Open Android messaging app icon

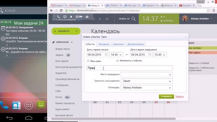pyautogui.click(x=41, y=105)
